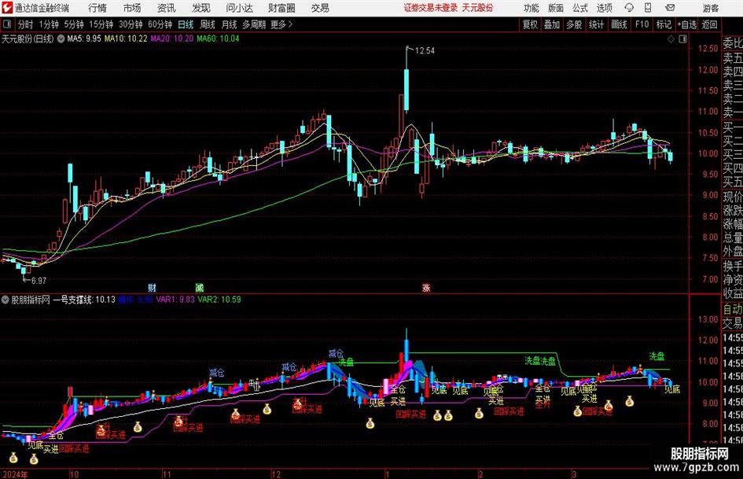Click the 天元股份(日线) chart title
Viewport: 743px width, 479px height.
[28, 39]
